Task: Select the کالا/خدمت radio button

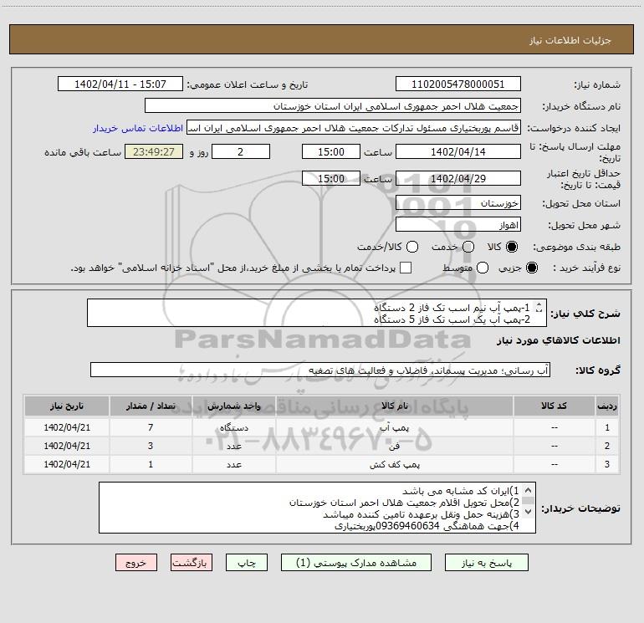Action: coord(412,247)
